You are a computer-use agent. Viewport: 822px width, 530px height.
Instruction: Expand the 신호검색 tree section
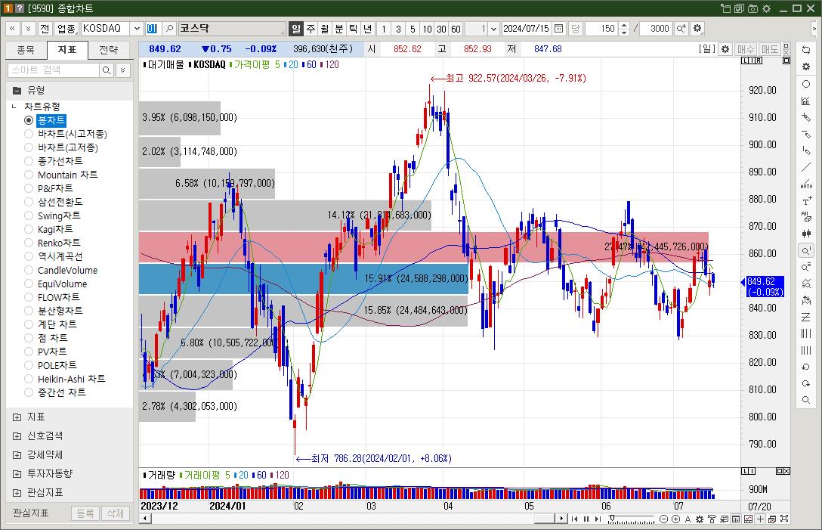[17, 436]
